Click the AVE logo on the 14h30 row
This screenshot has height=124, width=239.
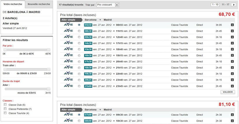(x=68, y=43)
